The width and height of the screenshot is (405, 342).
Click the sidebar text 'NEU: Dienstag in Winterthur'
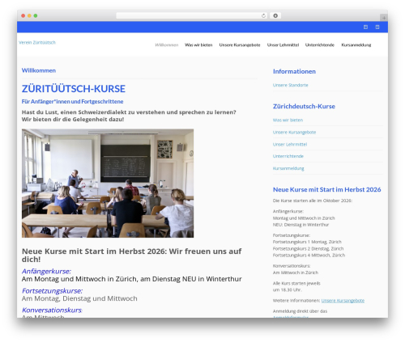point(301,225)
